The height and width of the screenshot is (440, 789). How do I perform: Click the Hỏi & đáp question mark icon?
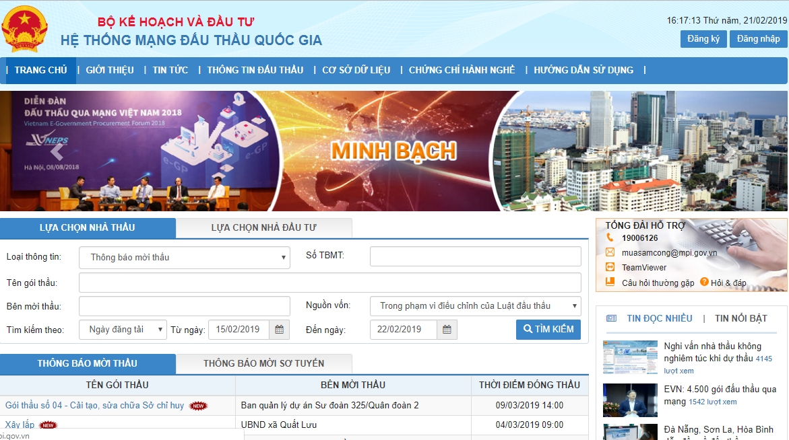tap(704, 282)
